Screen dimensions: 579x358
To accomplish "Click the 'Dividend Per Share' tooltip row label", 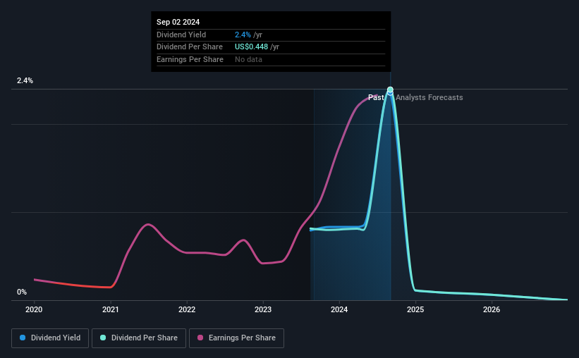I will 190,47.
